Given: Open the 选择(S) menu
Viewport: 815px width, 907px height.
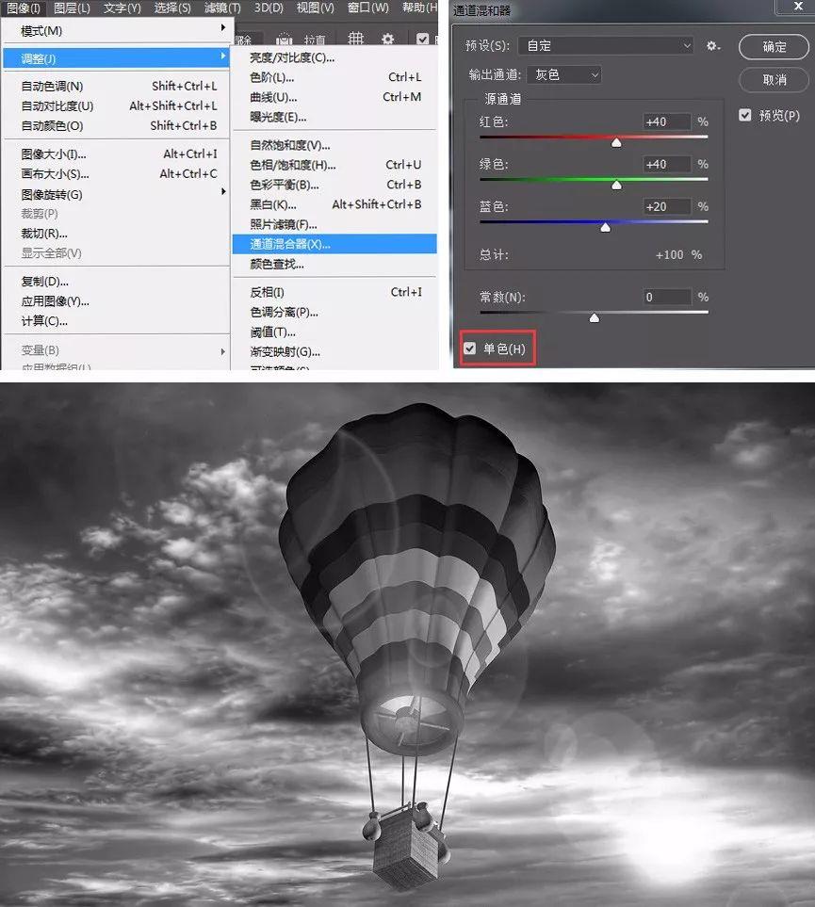Looking at the screenshot, I should tap(172, 8).
